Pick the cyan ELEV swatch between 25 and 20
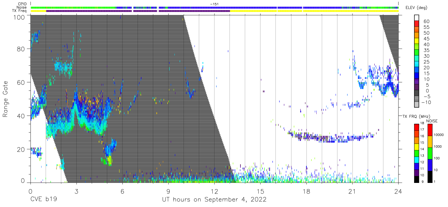 (417, 65)
